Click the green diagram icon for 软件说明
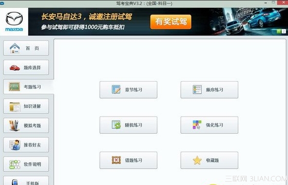 click(15, 164)
